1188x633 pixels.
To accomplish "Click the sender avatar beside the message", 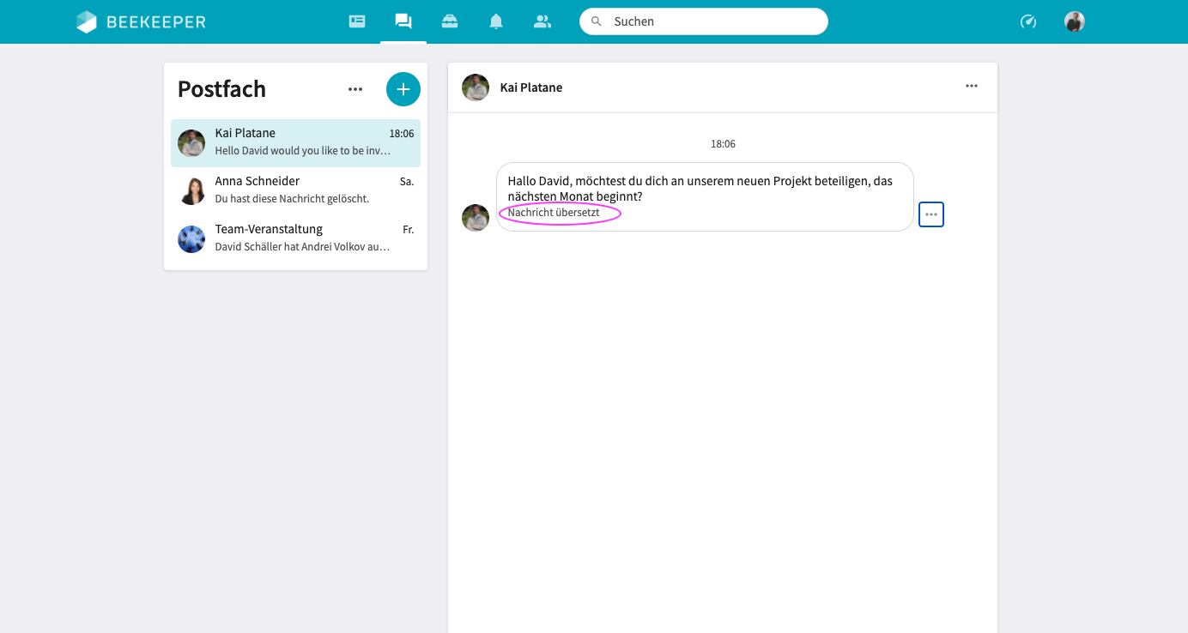I will point(476,218).
